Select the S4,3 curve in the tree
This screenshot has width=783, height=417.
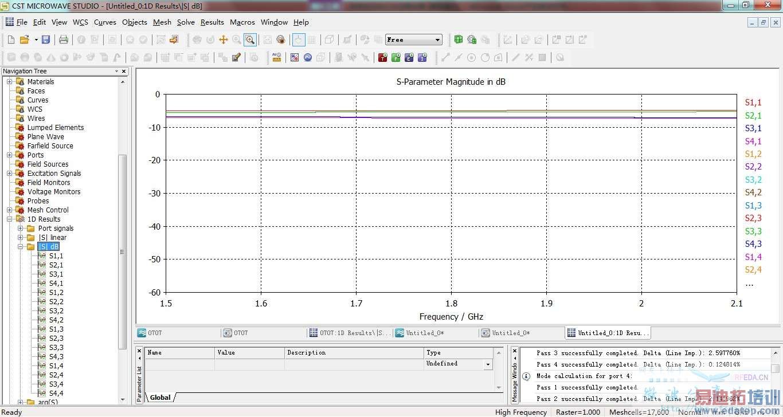pyautogui.click(x=56, y=357)
